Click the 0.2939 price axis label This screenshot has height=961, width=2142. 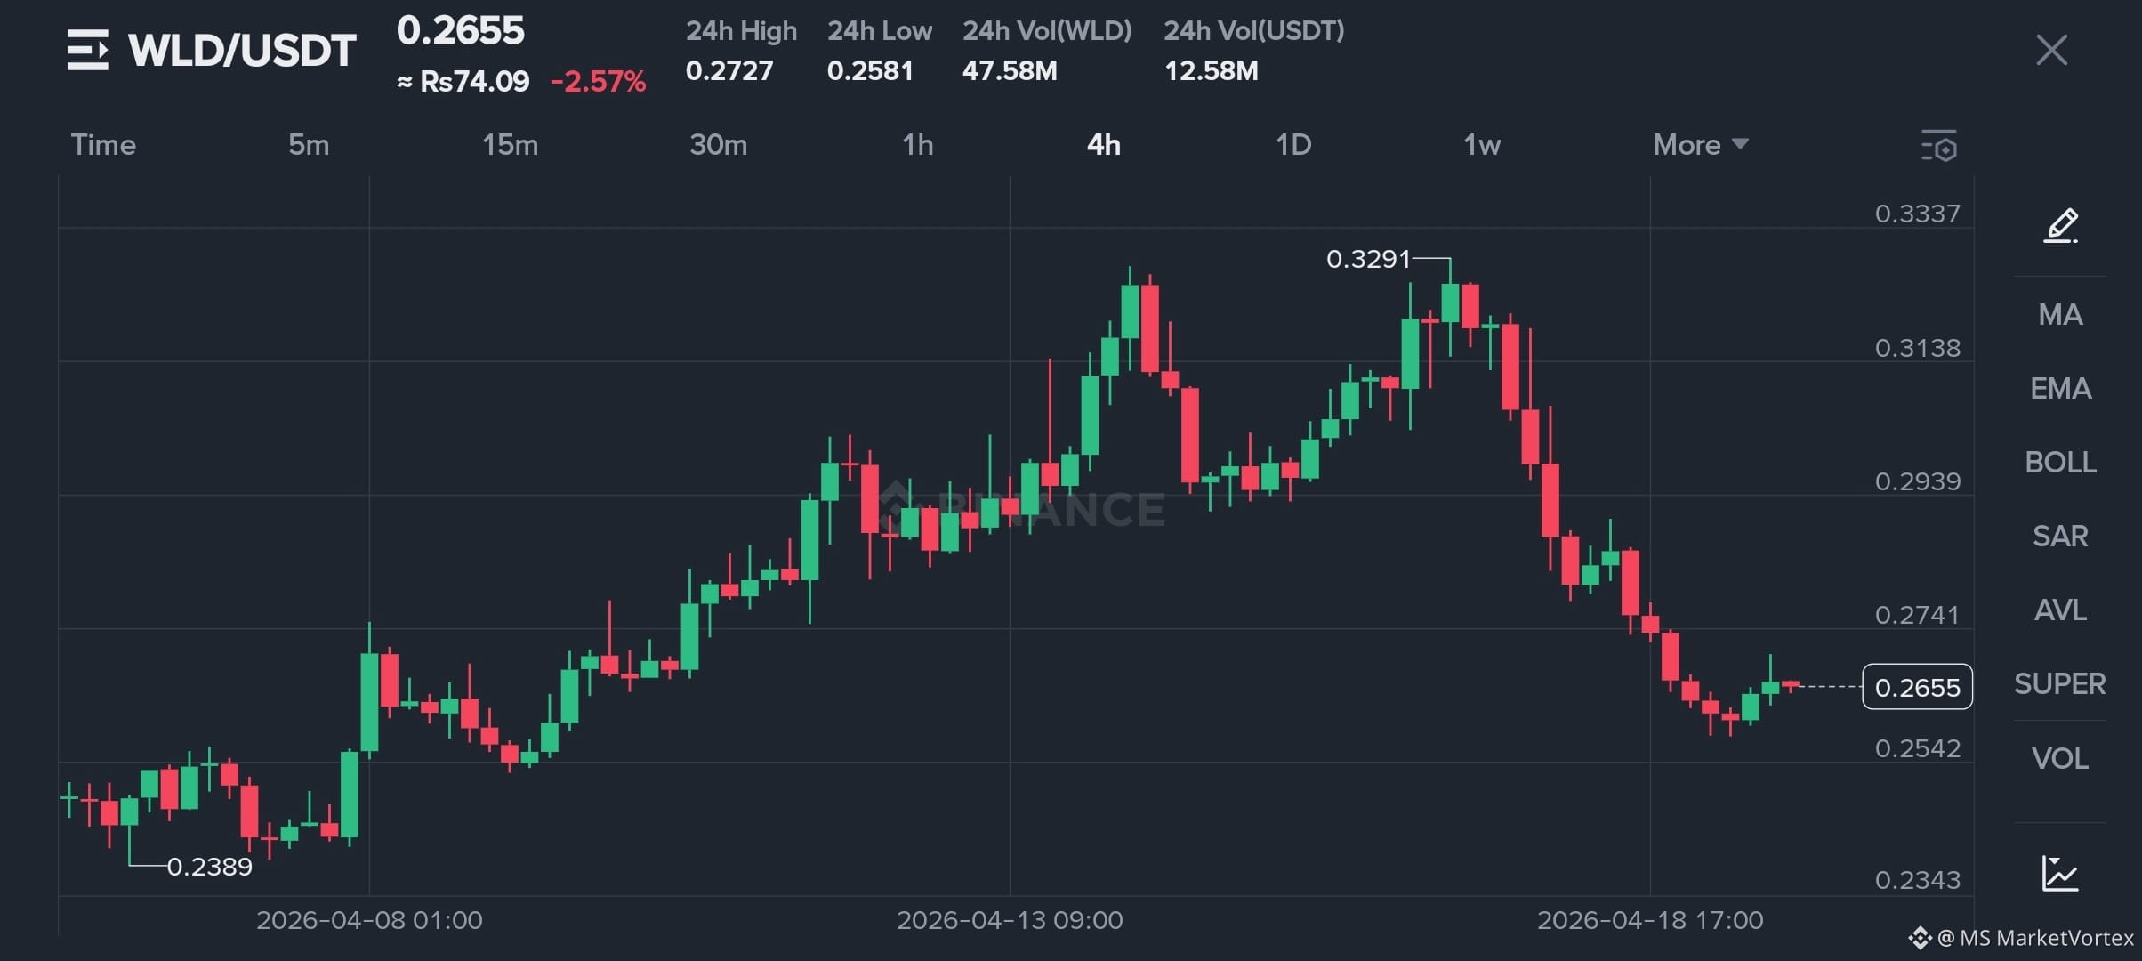click(x=1917, y=481)
